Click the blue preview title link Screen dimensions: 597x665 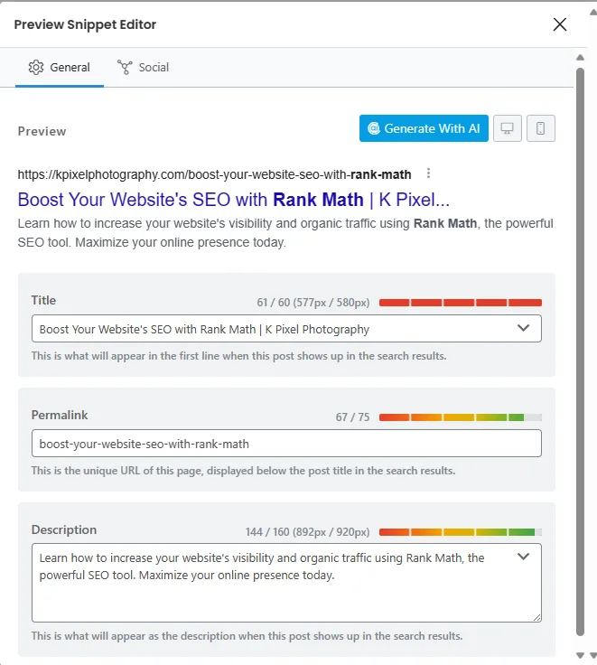pos(234,200)
